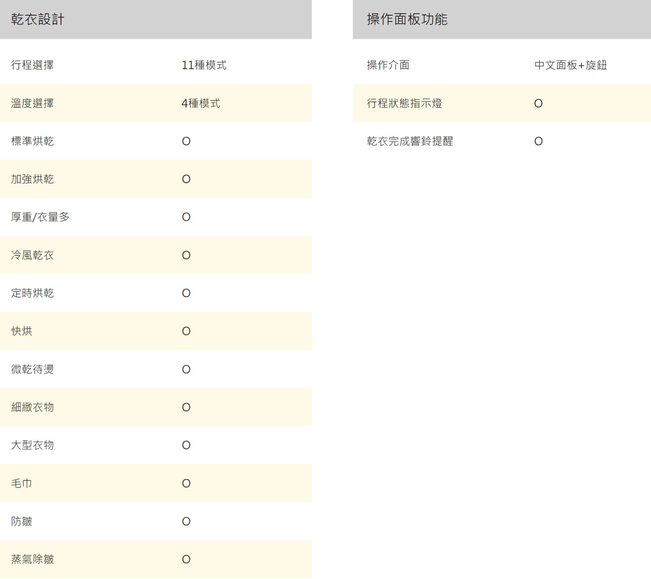
Task: Click the 4種模式 temperature value
Action: [201, 103]
